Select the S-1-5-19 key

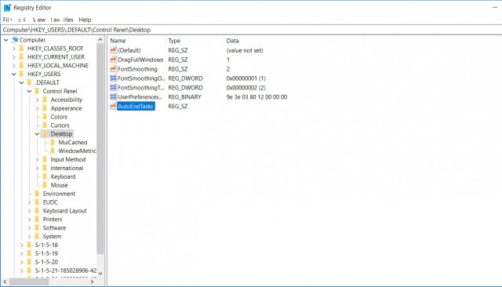pos(46,253)
